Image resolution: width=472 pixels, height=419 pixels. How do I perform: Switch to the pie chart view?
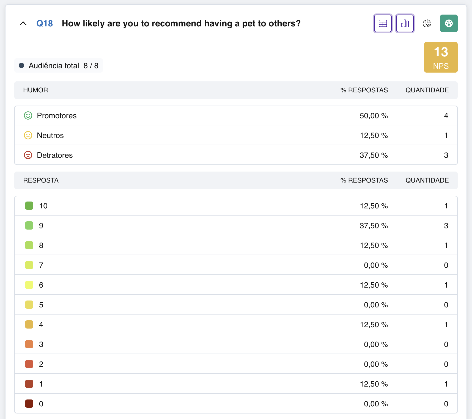pos(427,23)
